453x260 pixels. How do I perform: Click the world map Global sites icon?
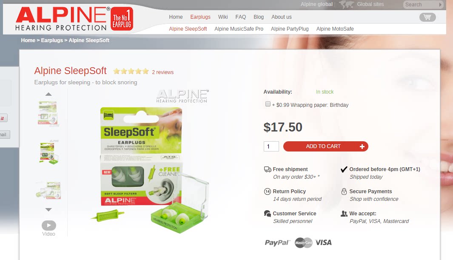(346, 4)
